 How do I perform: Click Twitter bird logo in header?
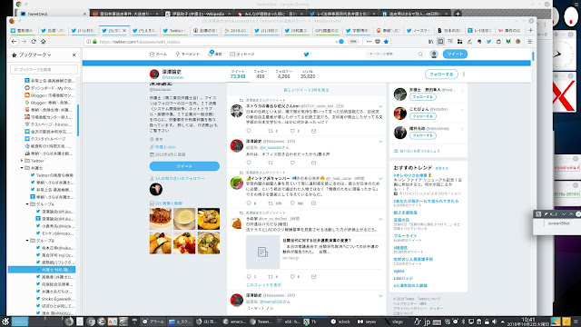(307, 54)
